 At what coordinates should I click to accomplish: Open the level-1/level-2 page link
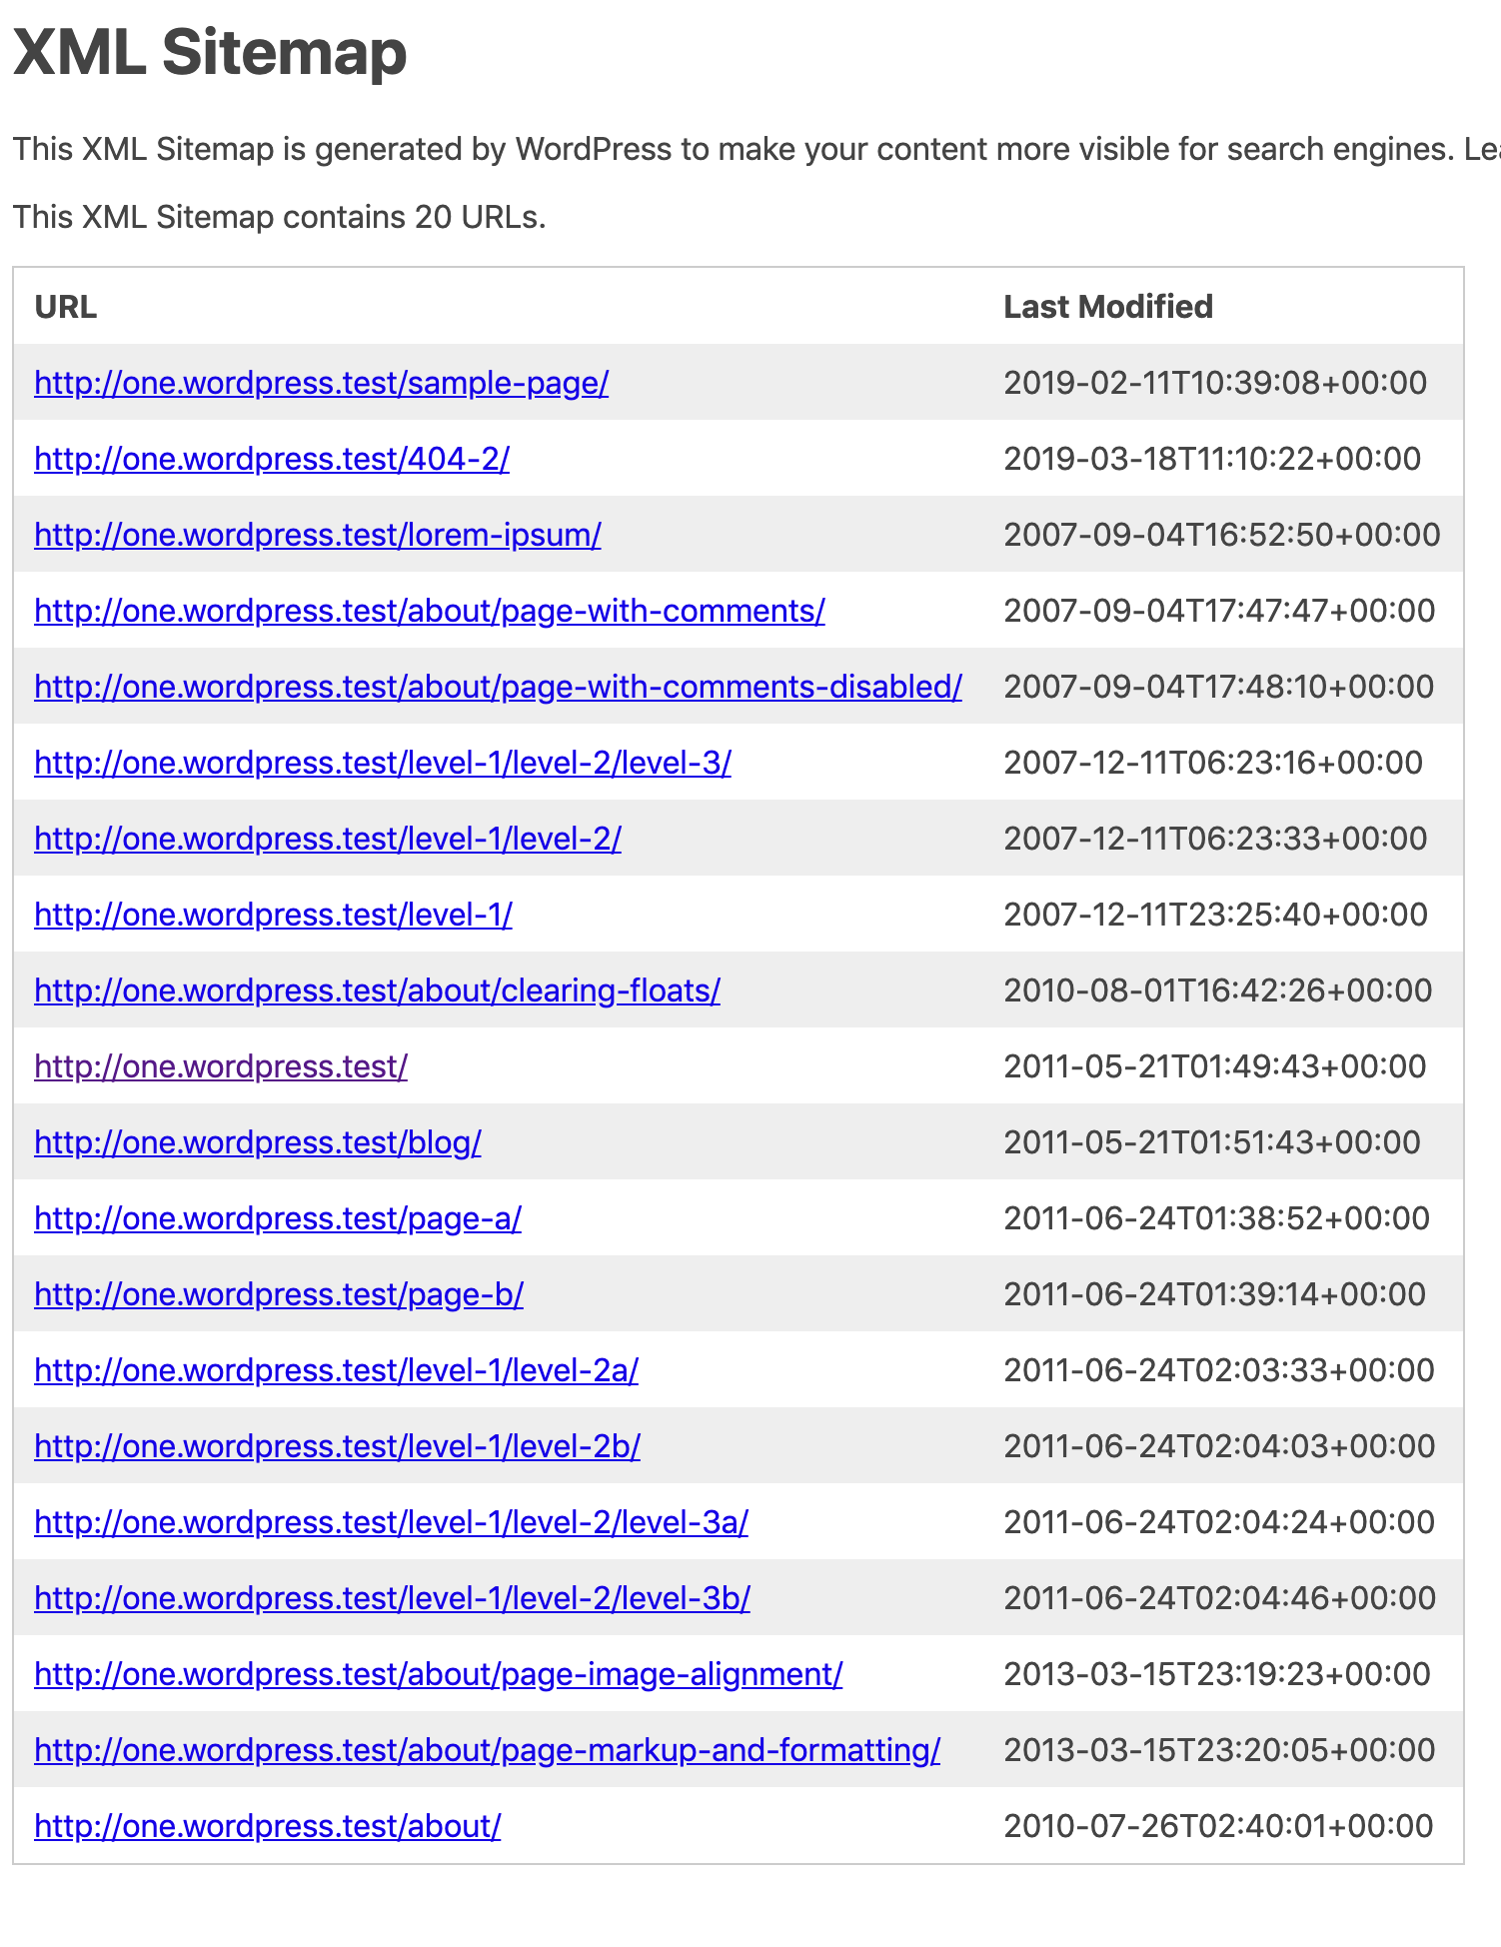(326, 839)
